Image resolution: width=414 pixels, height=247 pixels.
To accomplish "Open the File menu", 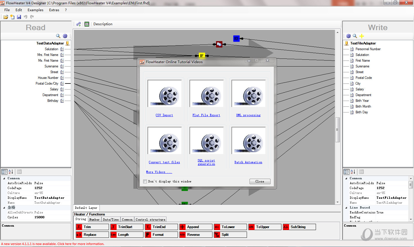I will coord(7,10).
